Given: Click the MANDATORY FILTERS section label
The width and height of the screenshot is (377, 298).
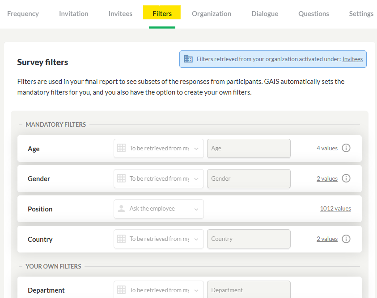Looking at the screenshot, I should coord(56,124).
